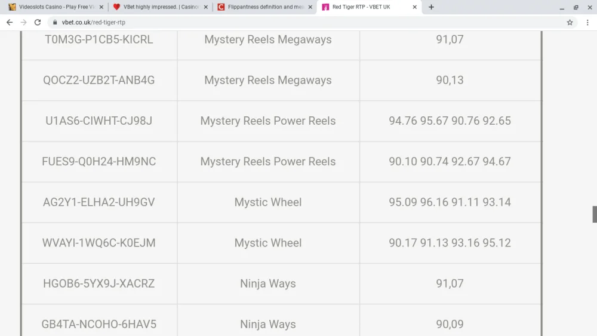Click the address bar URL vbet.co.uk/red-tiger-rtp

click(x=93, y=23)
